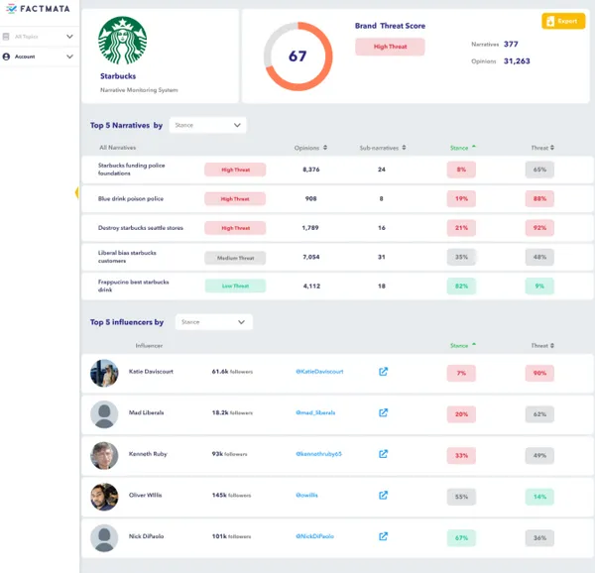Sort narratives by Opinions column arrows
The width and height of the screenshot is (595, 573).
click(325, 148)
